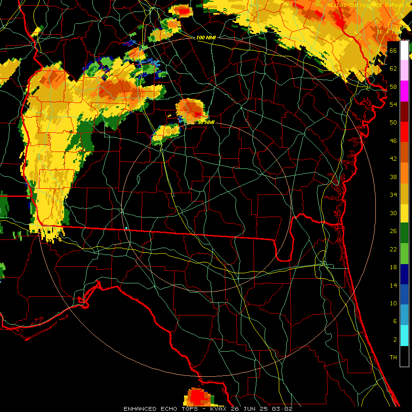The width and height of the screenshot is (412, 412).
Task: Click the cyan KVAX radar site marker
Action: (126, 228)
